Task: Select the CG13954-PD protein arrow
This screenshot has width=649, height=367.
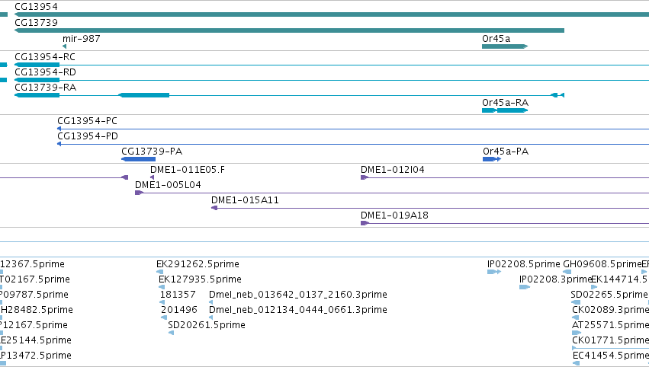Action: point(59,144)
